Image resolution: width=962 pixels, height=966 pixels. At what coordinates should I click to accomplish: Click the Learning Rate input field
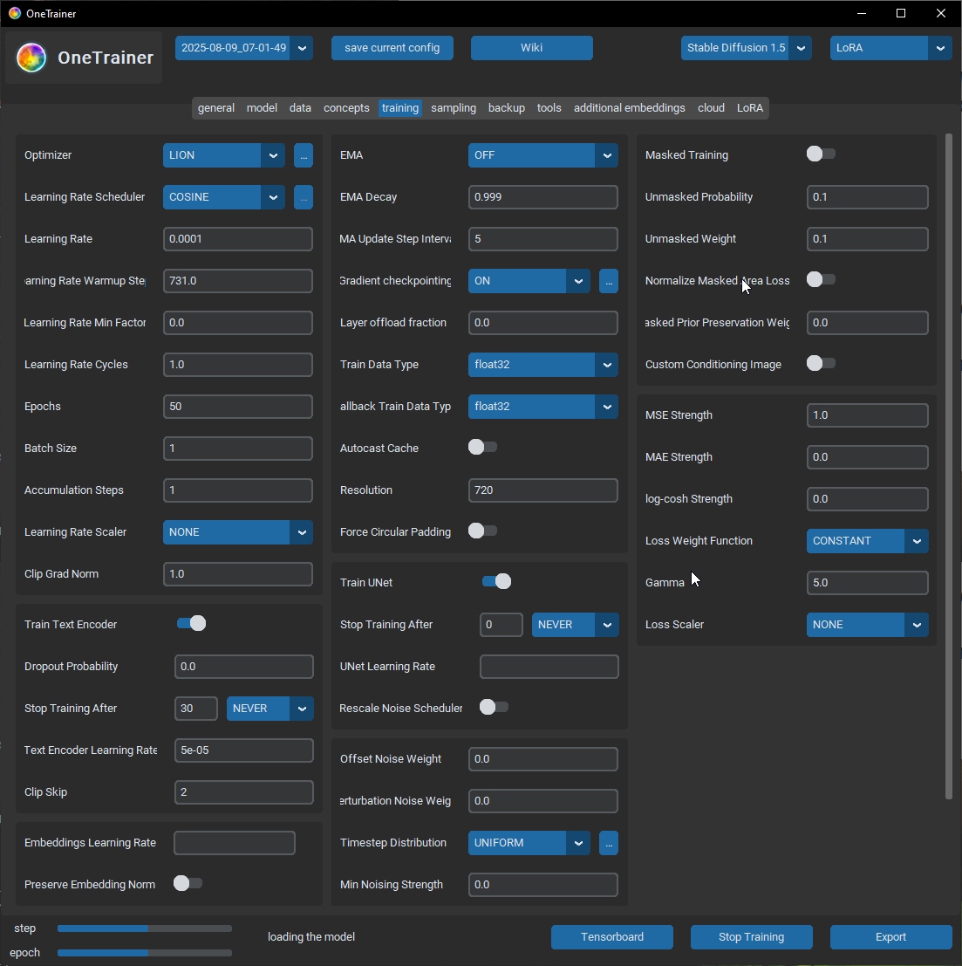[x=238, y=239]
